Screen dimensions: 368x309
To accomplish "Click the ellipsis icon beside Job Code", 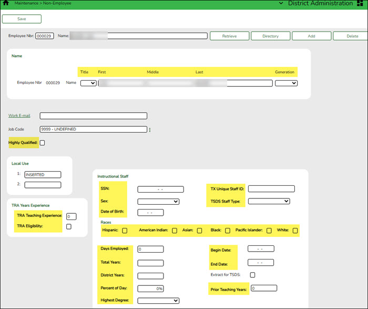I will pyautogui.click(x=150, y=129).
